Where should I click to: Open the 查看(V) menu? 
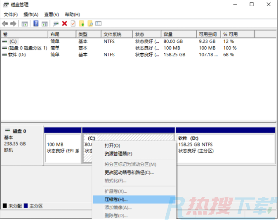52,14
